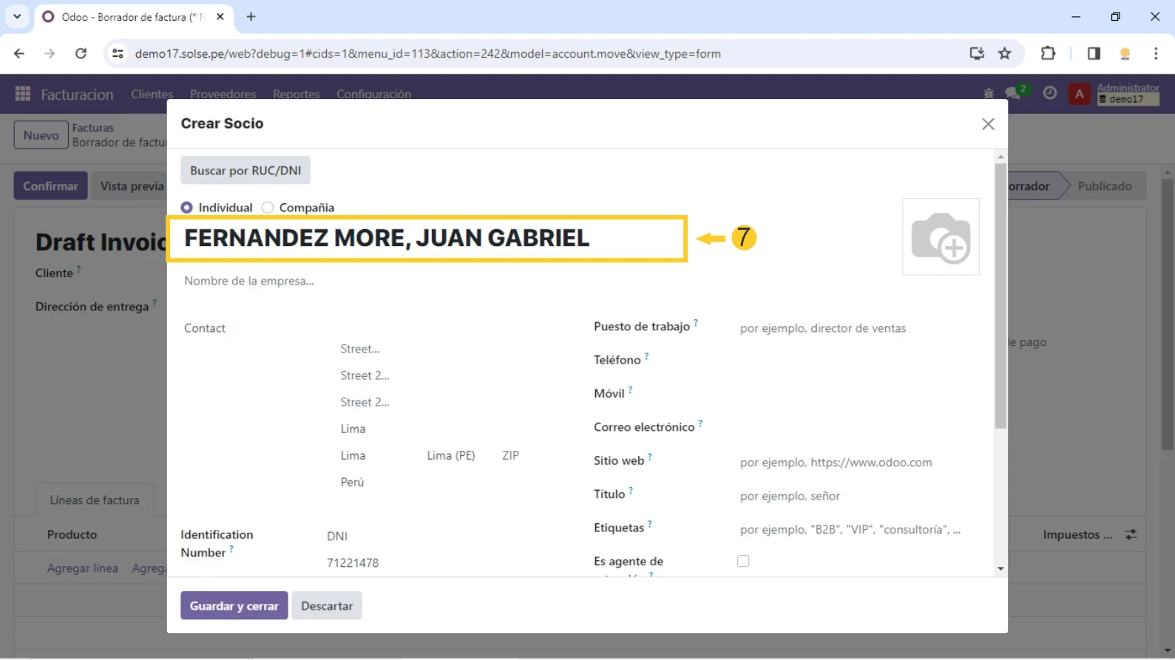1175x660 pixels.
Task: Upload a photo via the camera placeholder
Action: (941, 237)
